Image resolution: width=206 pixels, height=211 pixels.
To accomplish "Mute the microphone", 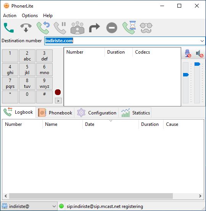I will 188,53.
